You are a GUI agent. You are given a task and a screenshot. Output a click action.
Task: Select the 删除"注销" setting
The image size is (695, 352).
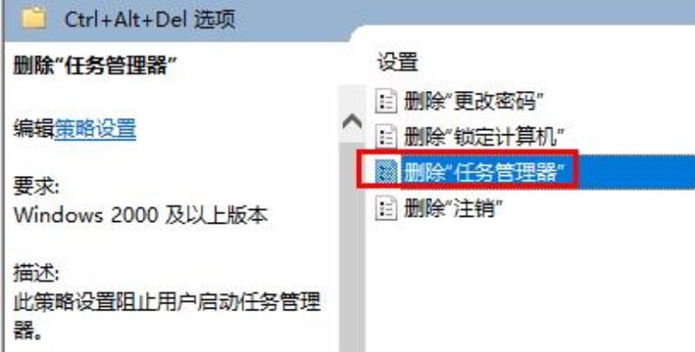pos(453,208)
